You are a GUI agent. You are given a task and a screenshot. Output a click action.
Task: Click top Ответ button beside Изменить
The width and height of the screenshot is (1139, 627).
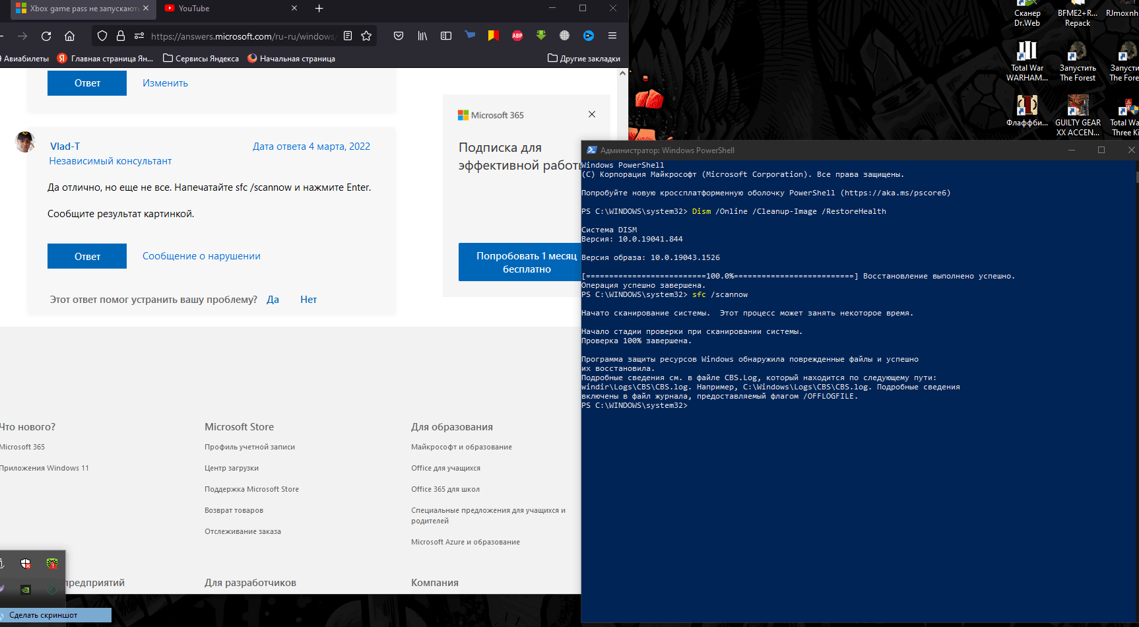coord(87,83)
